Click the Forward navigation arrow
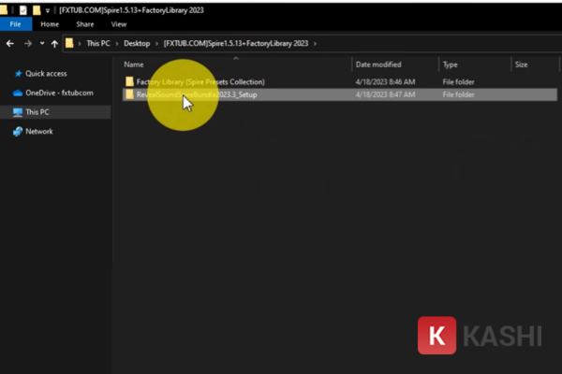 tap(25, 43)
